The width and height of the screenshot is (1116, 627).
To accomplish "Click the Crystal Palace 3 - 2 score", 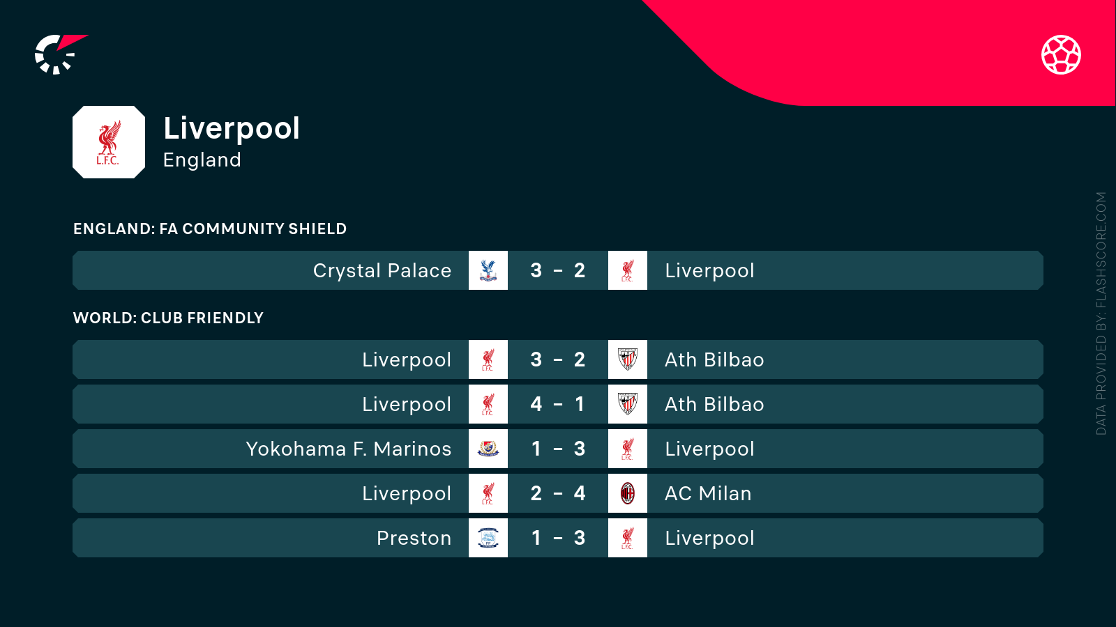I will tap(558, 270).
